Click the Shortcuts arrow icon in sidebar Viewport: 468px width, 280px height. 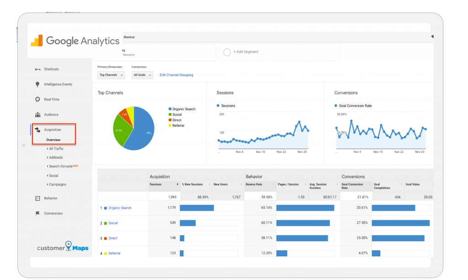(37, 69)
